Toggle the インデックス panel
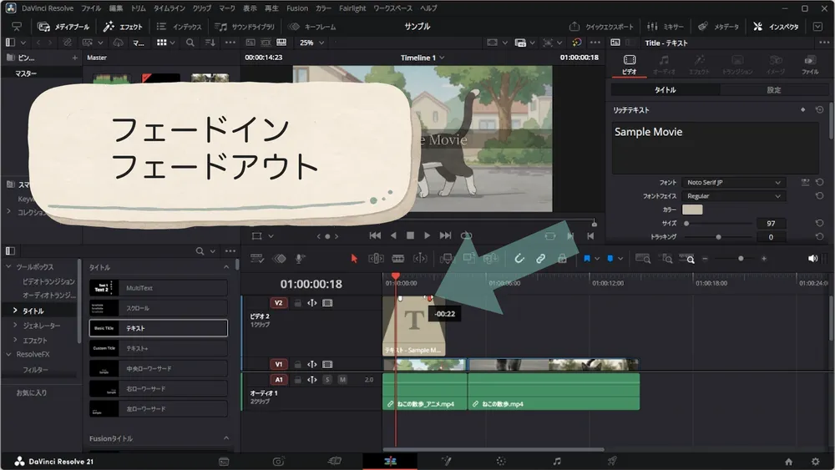The image size is (835, 470). tap(180, 27)
